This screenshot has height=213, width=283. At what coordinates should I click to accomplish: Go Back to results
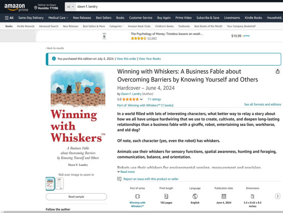pos(55,48)
